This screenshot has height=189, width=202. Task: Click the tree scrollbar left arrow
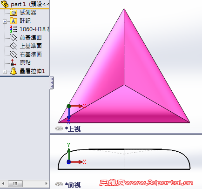point(3,184)
